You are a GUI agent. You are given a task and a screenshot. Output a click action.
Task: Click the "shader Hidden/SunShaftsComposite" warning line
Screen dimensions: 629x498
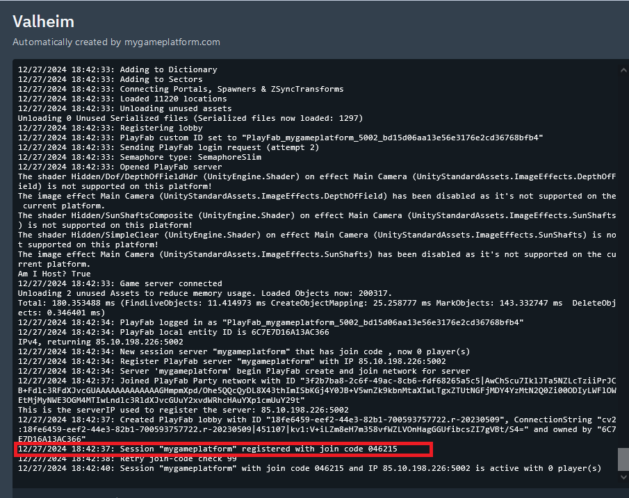[317, 220]
